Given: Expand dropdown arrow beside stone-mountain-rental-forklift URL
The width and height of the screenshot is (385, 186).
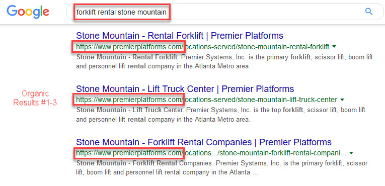Looking at the screenshot, I should pyautogui.click(x=334, y=47).
